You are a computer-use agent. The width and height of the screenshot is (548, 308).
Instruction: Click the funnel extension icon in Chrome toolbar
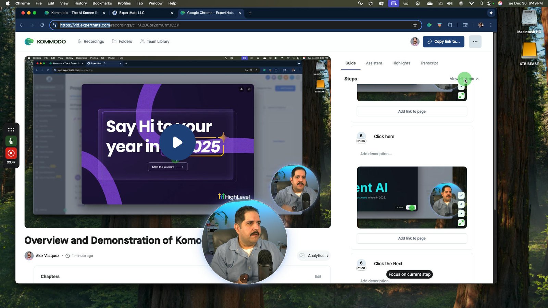click(439, 25)
